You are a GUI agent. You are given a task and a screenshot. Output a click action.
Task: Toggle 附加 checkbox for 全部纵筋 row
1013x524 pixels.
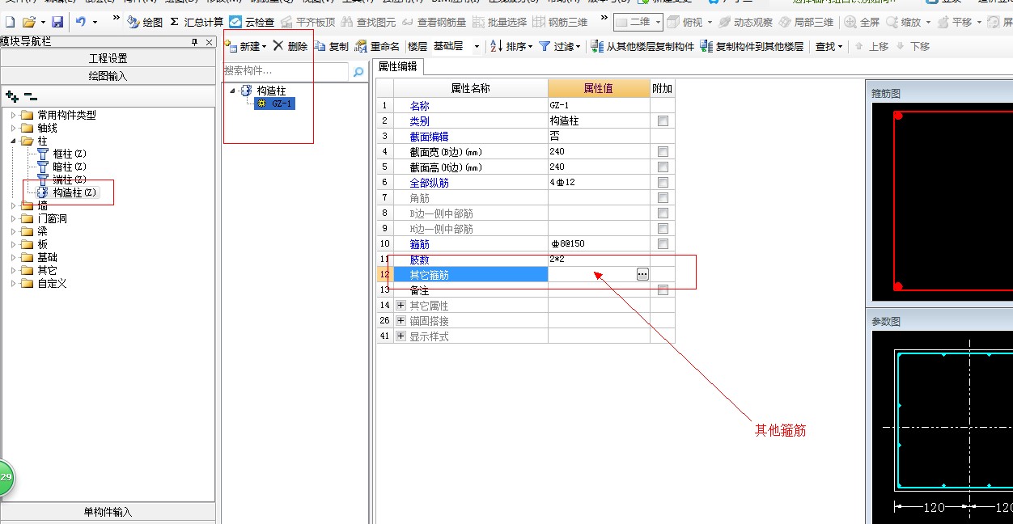coord(663,182)
